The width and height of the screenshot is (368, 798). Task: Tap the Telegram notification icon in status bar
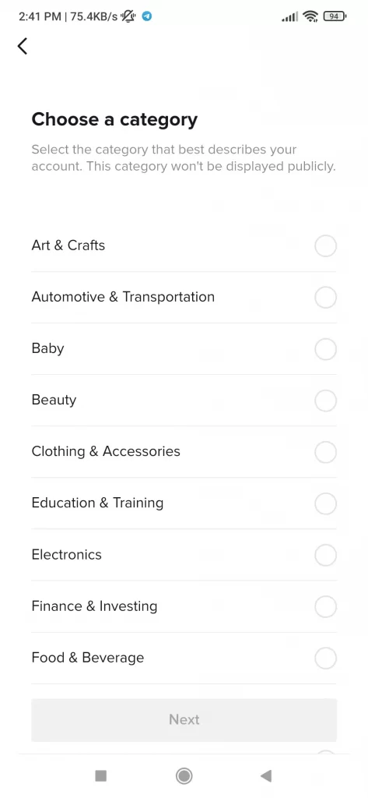(147, 16)
